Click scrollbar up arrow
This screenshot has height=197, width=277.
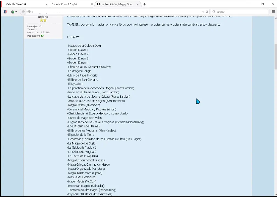(276, 18)
